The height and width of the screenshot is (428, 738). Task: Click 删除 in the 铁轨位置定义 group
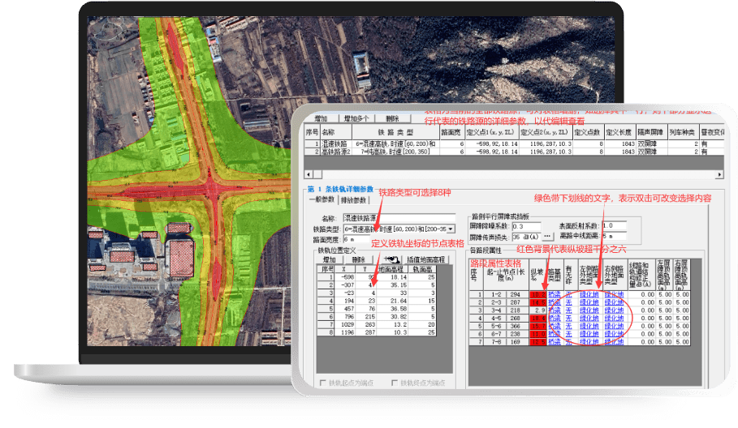358,259
